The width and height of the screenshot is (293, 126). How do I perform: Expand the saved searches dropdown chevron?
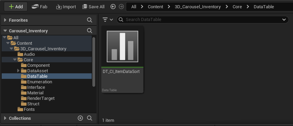coord(284,20)
